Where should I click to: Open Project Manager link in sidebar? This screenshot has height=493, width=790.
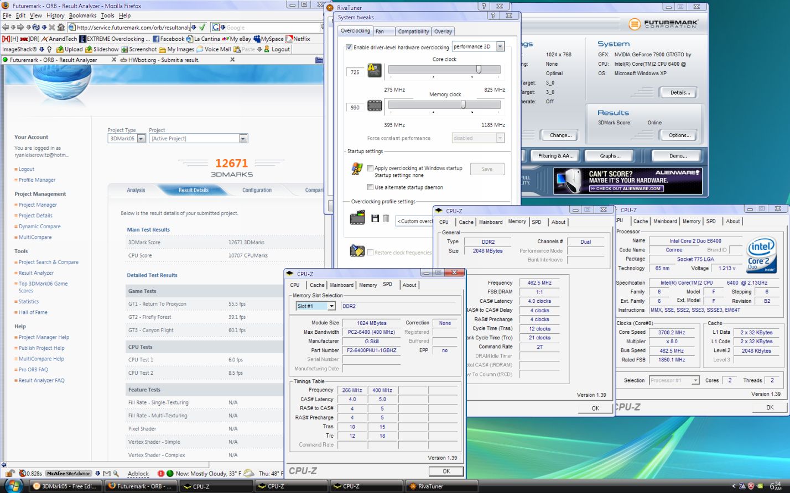pyautogui.click(x=38, y=205)
